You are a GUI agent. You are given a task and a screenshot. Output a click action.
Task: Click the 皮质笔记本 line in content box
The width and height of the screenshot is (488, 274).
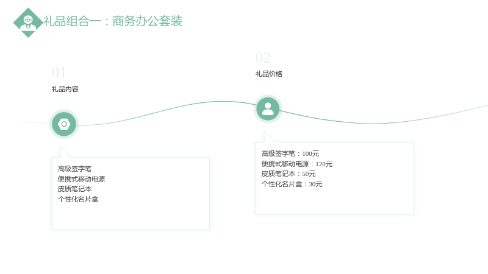pyautogui.click(x=74, y=189)
